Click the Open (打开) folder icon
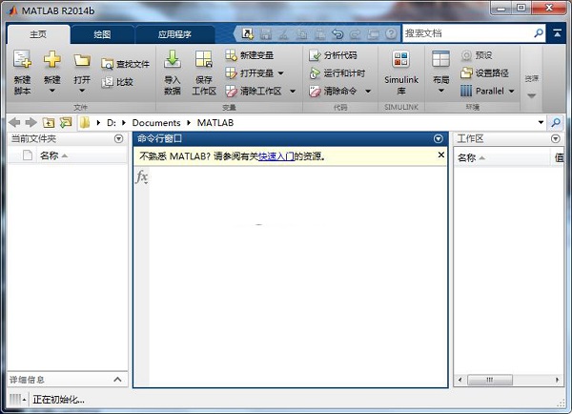The image size is (572, 414). pos(82,60)
